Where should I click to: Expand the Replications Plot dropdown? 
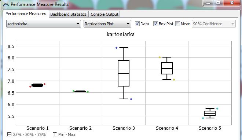tap(107, 24)
